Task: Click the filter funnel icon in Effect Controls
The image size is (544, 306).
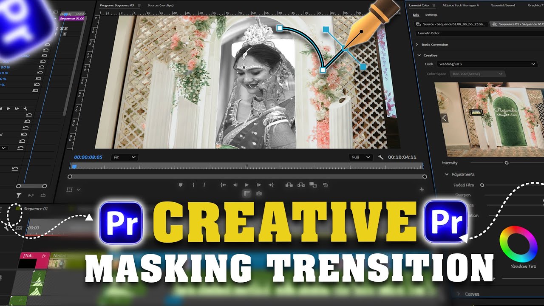Action: pyautogui.click(x=19, y=195)
